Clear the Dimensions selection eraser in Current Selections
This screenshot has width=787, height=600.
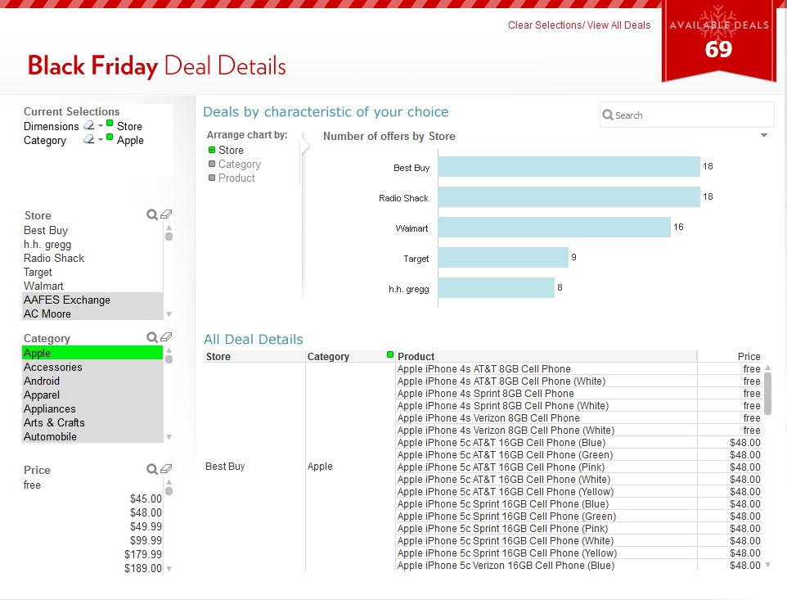point(88,125)
